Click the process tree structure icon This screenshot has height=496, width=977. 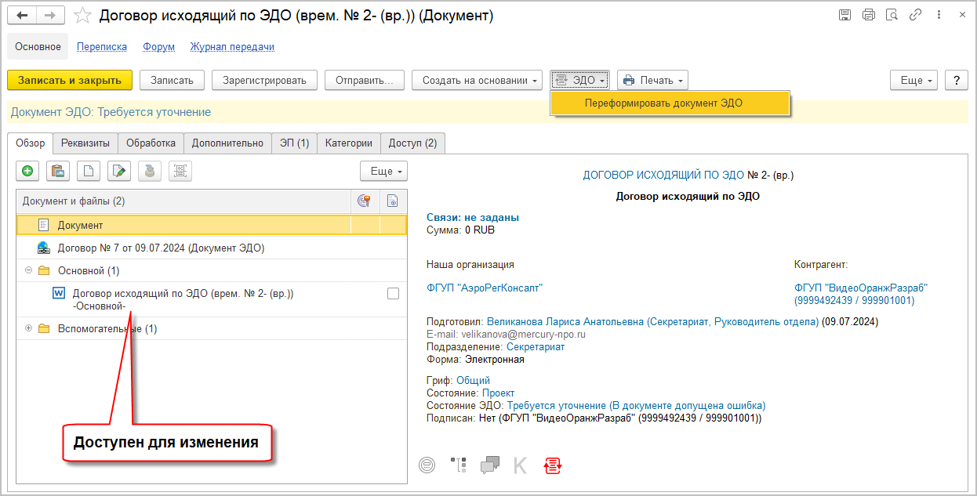pos(459,465)
